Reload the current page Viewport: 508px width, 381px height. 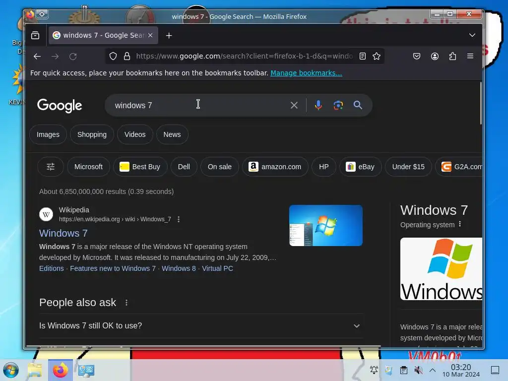click(73, 57)
